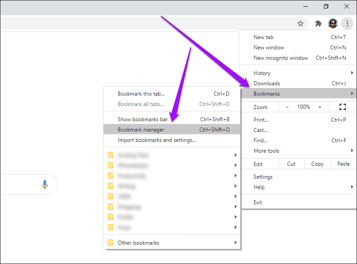Select Bookmark this tab...
Viewport: 357px width, 264px height.
coord(172,94)
